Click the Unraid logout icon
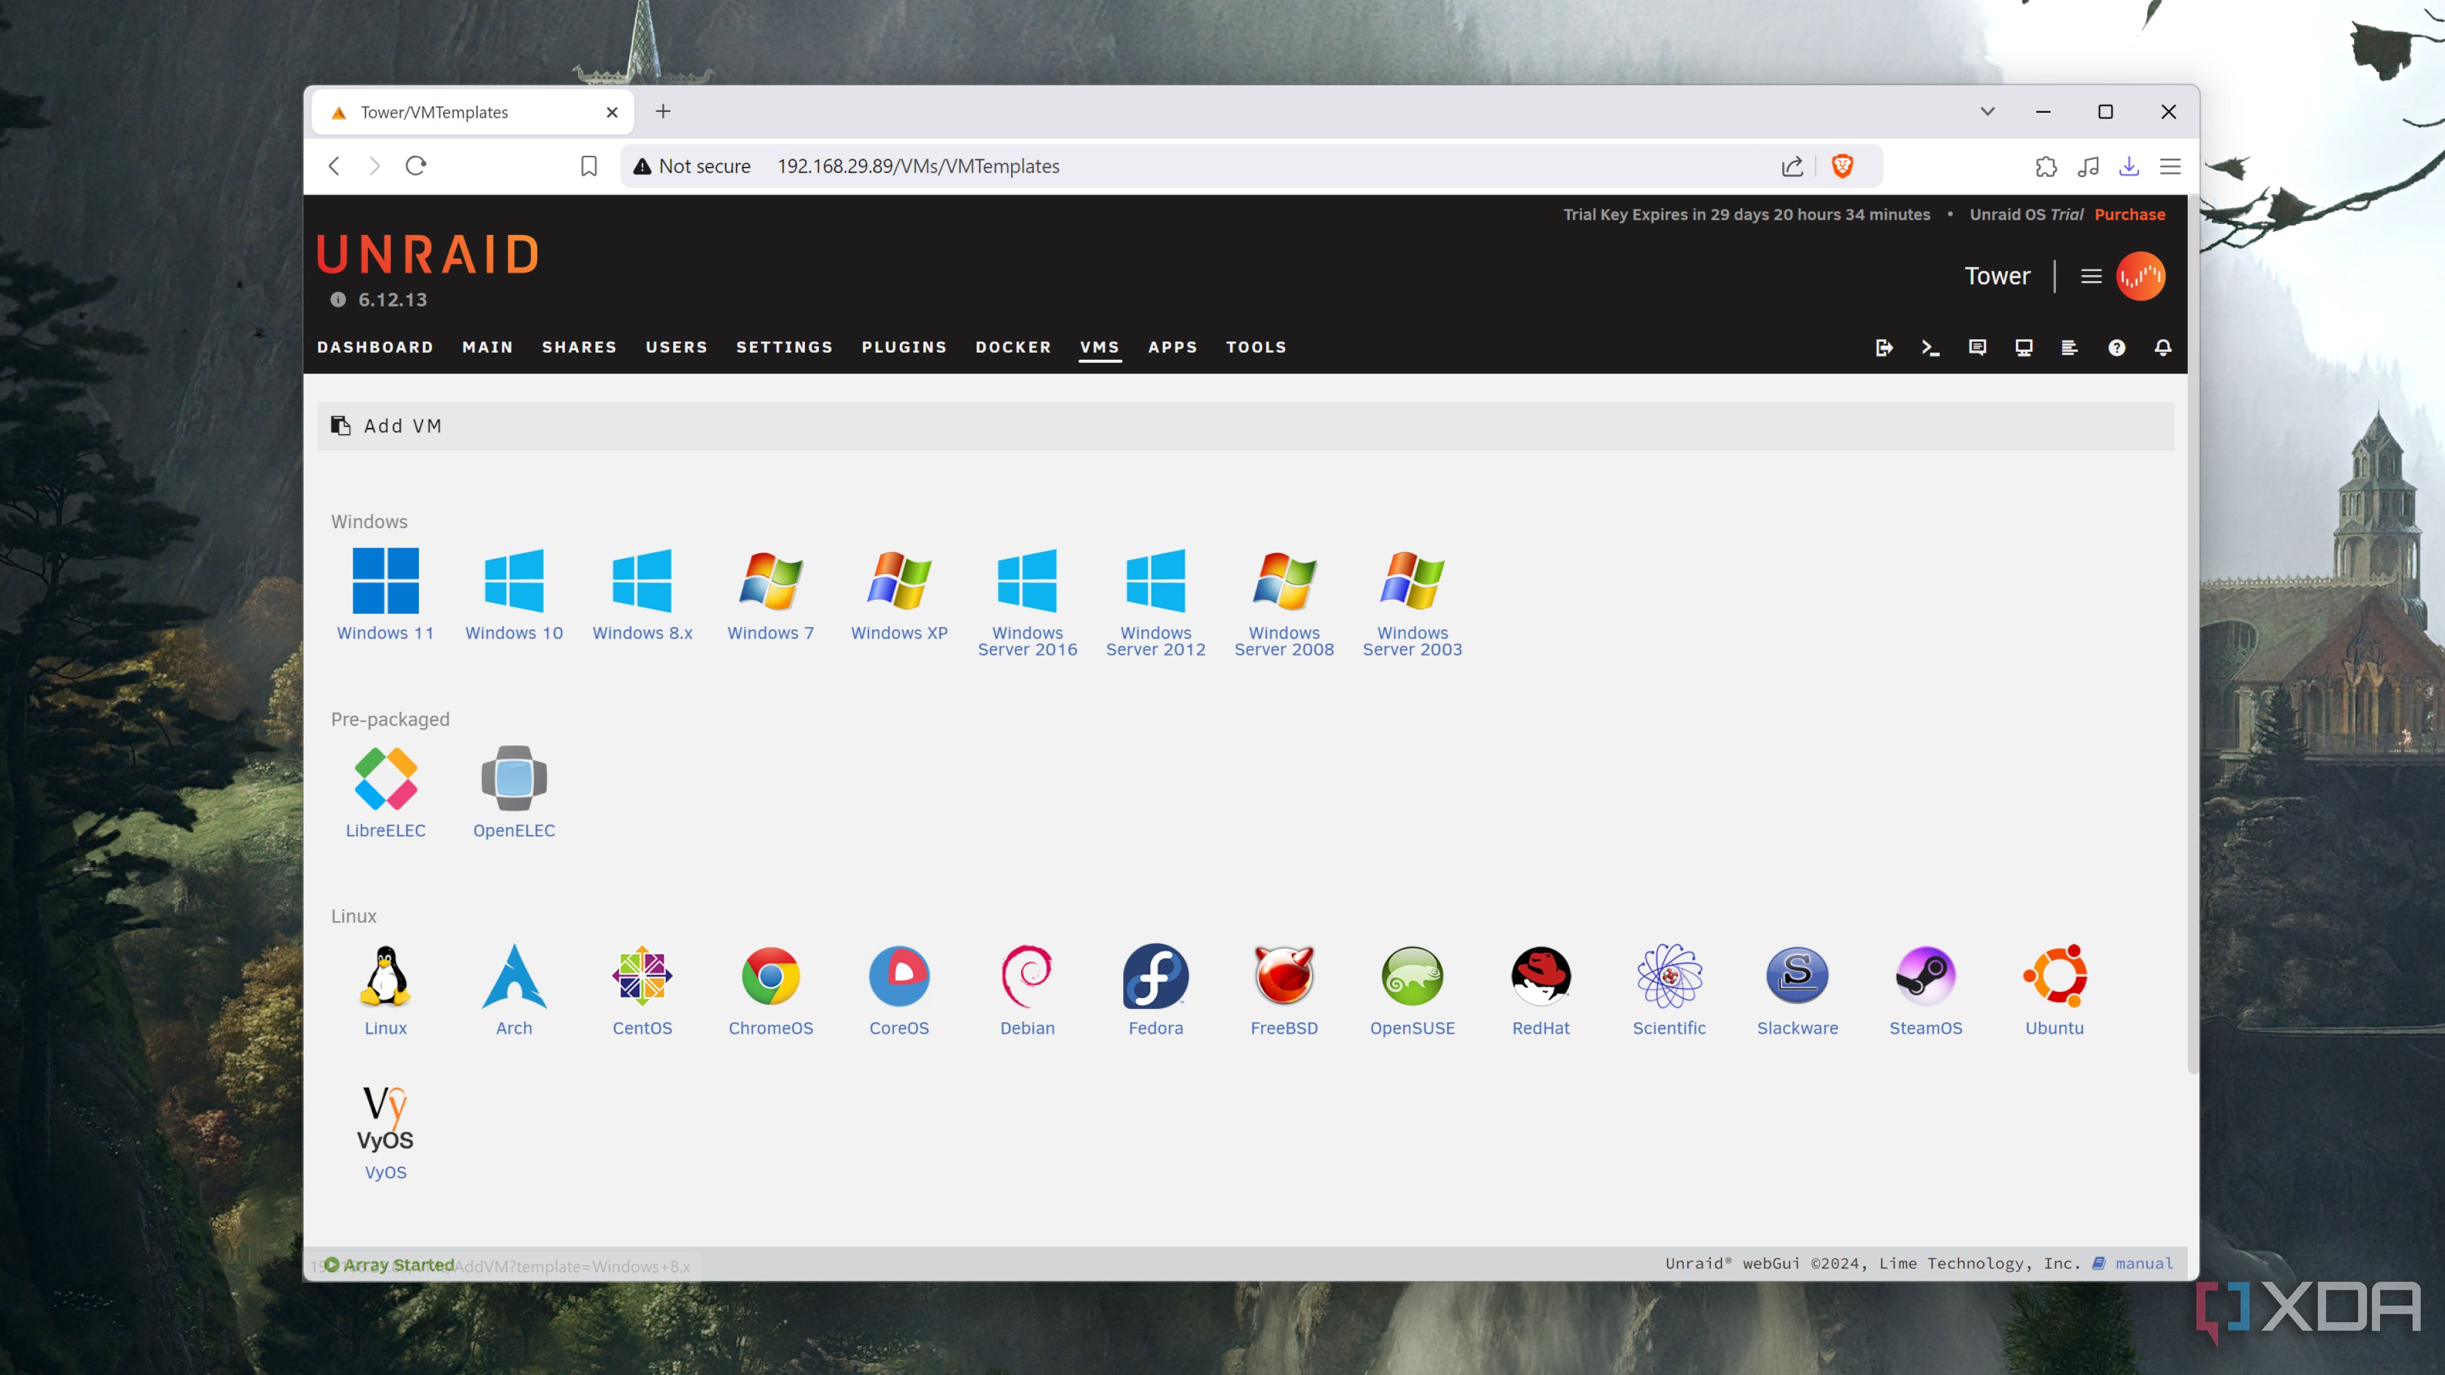This screenshot has height=1375, width=2445. (x=1884, y=348)
